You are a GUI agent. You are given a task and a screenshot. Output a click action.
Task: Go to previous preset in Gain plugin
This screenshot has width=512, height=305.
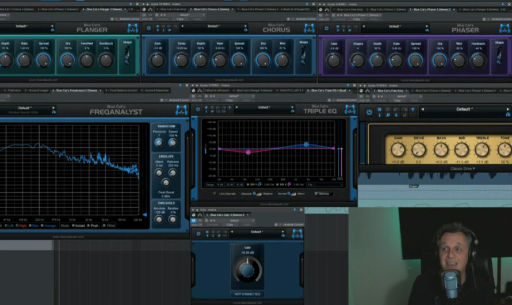pyautogui.click(x=232, y=232)
